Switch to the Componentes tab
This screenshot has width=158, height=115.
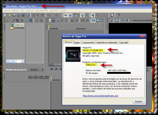(88, 43)
